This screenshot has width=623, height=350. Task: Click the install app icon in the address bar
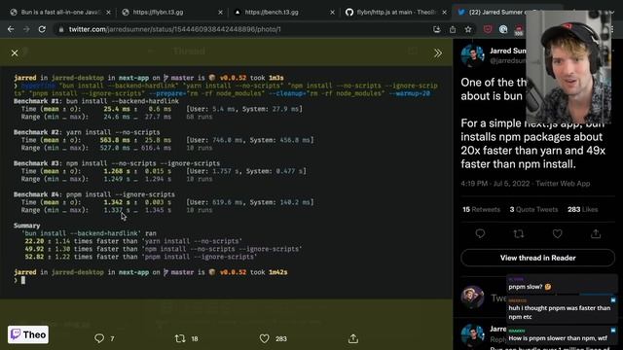437,29
